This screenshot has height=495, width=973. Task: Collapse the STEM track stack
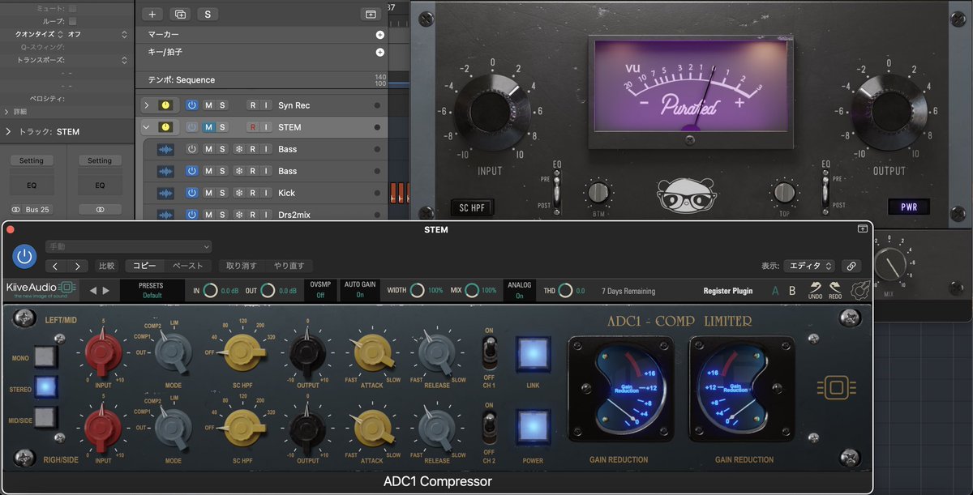146,127
